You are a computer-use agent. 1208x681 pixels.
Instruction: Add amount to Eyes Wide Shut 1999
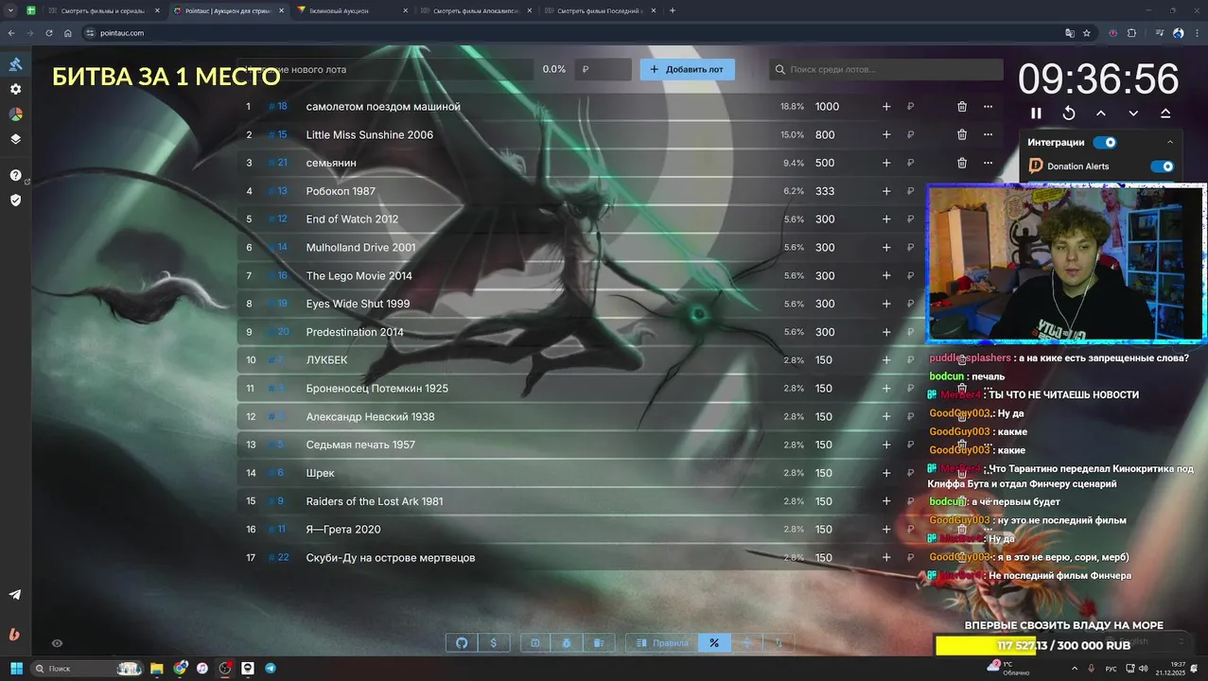pyautogui.click(x=886, y=304)
